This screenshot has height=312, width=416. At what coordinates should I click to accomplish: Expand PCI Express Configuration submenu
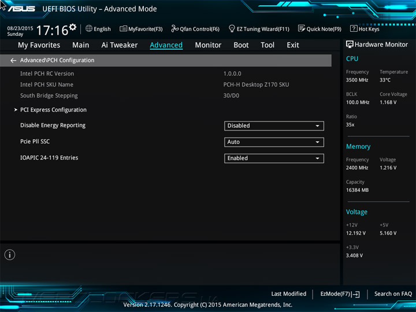[x=53, y=110]
